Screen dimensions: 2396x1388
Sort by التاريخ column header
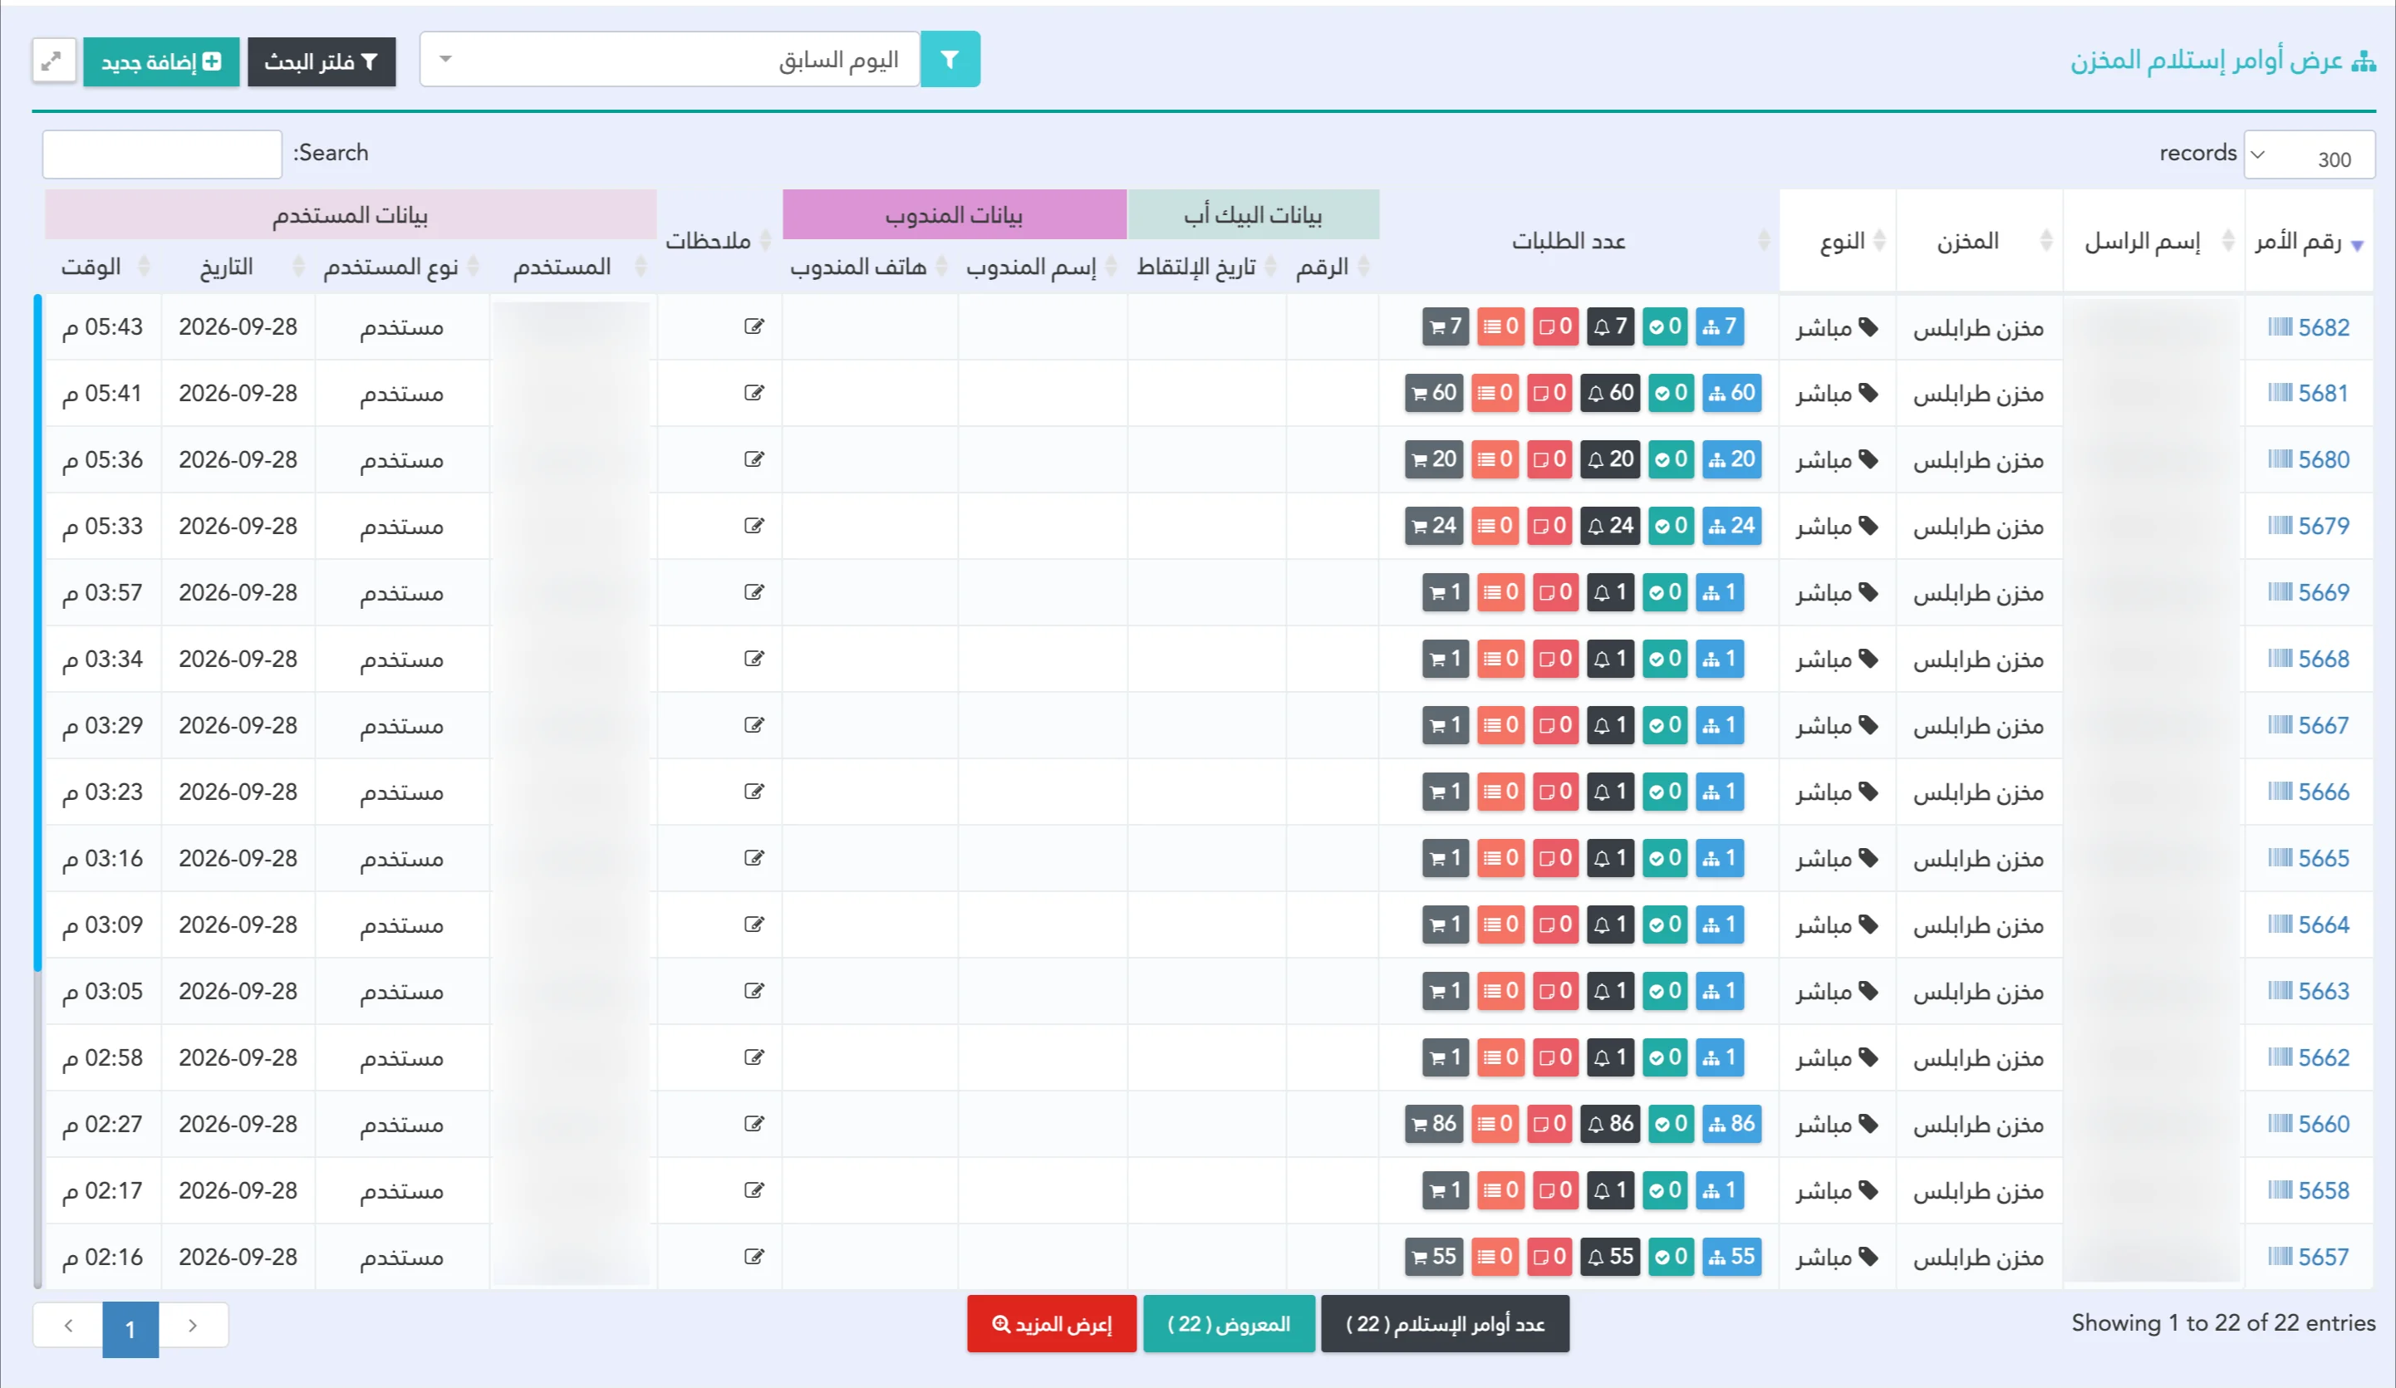click(x=238, y=267)
